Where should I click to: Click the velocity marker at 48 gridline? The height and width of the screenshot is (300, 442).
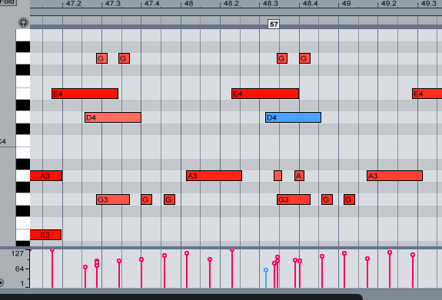[187, 253]
